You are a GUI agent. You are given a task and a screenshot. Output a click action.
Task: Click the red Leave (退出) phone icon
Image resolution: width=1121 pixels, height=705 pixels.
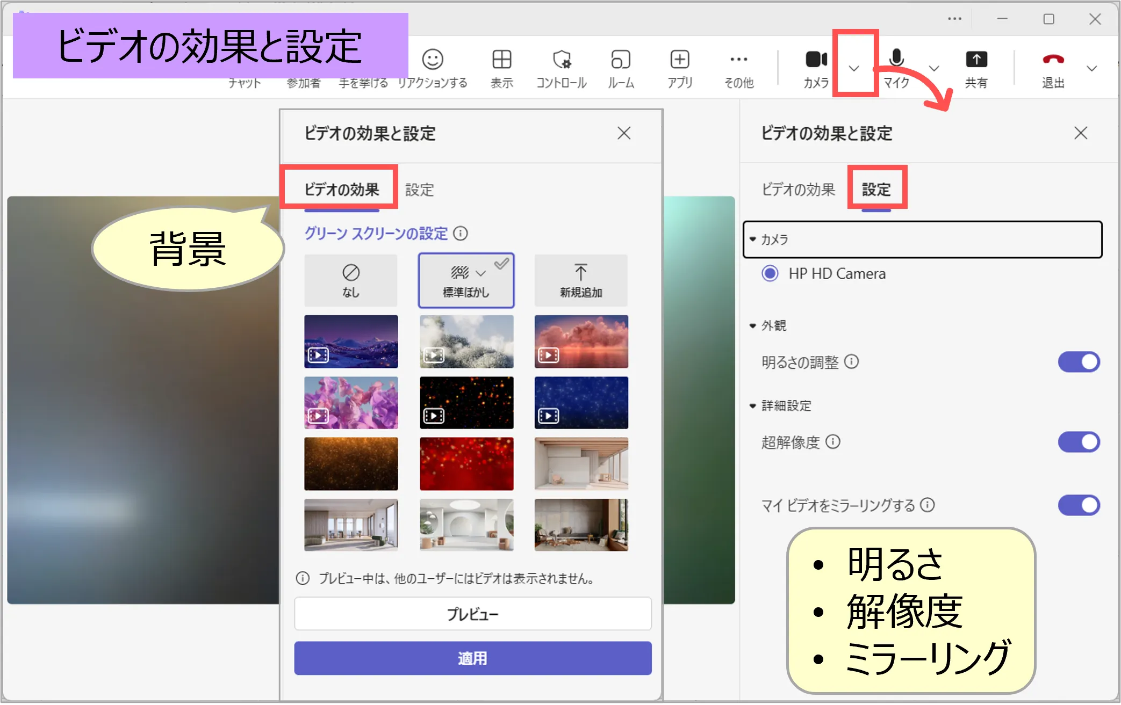coord(1053,60)
